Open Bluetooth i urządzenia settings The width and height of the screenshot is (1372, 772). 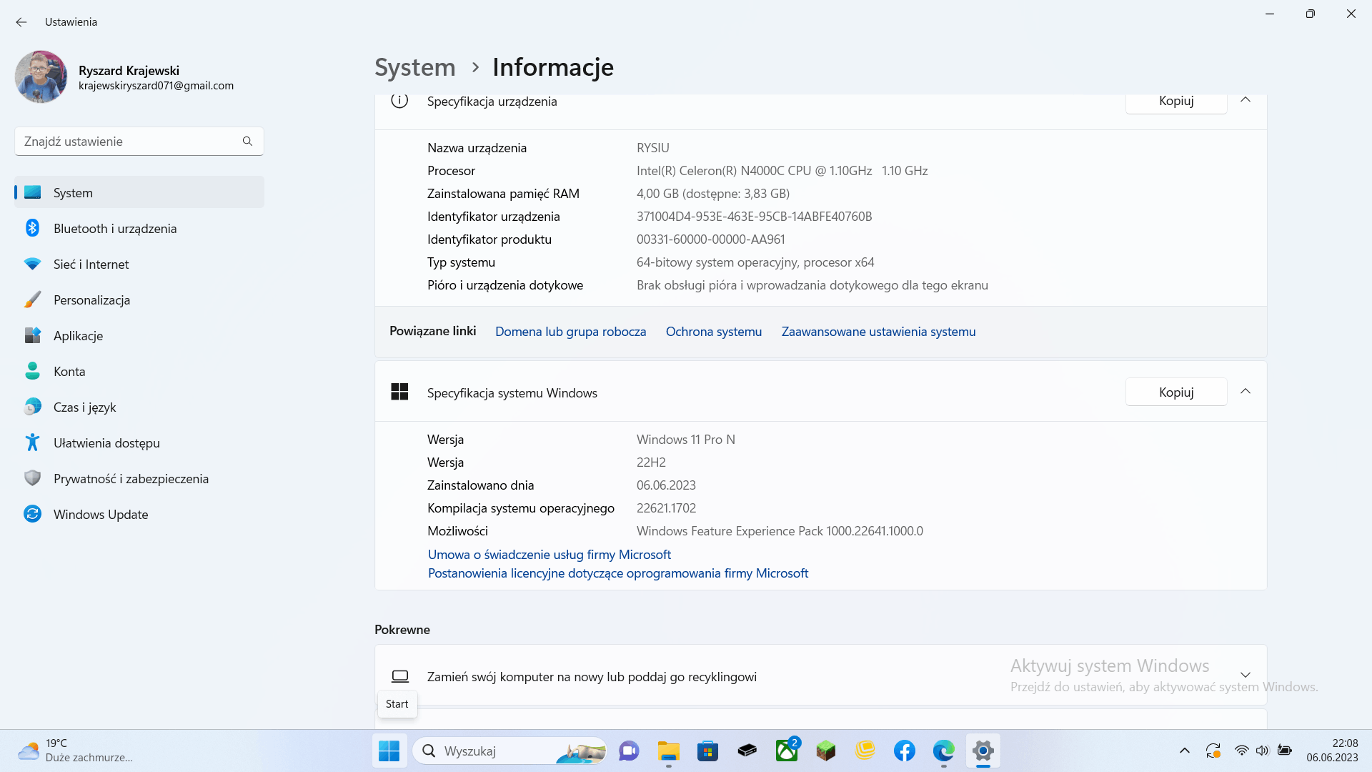pyautogui.click(x=139, y=228)
